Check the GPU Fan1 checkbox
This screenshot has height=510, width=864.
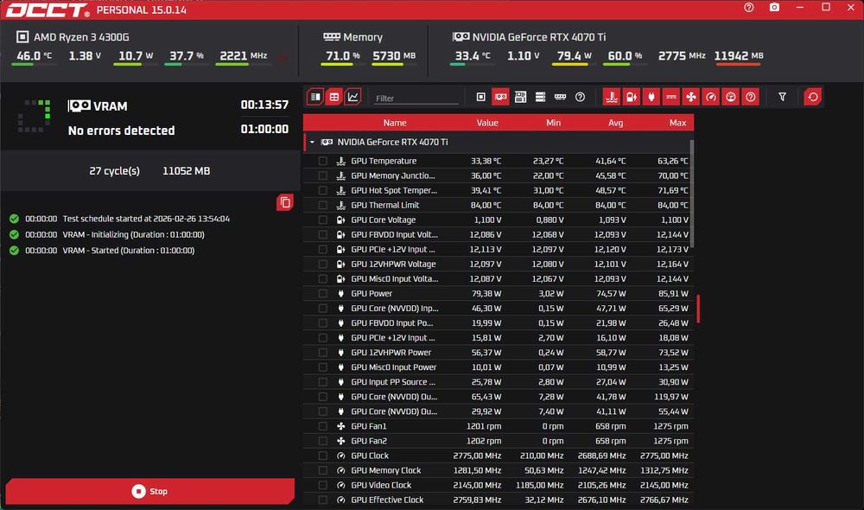323,426
